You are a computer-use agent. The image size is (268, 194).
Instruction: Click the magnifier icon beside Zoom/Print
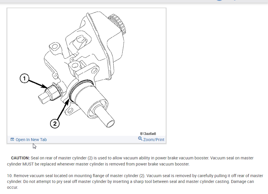(x=140, y=139)
